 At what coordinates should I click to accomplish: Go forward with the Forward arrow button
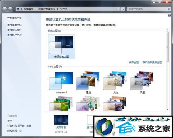10,9
